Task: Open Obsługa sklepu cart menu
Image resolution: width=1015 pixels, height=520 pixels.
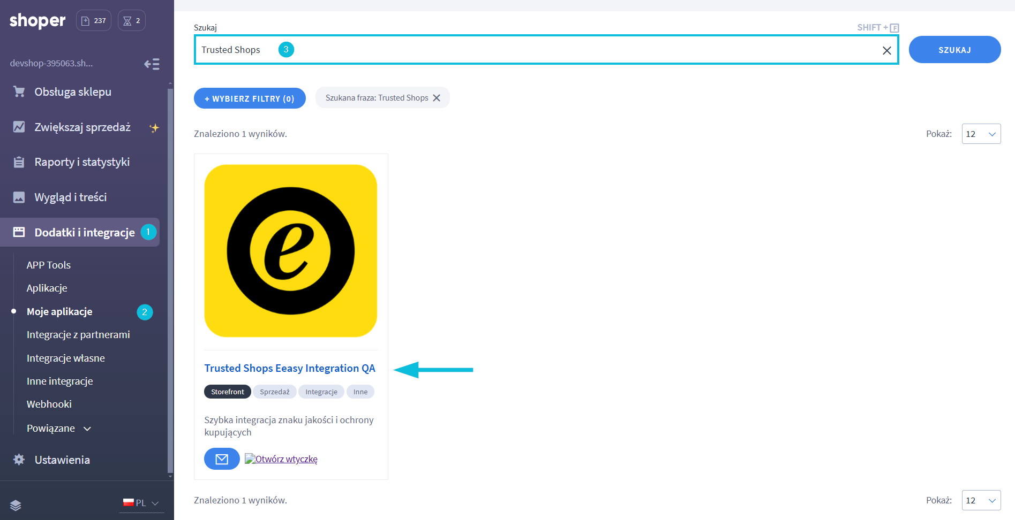Action: 73,92
